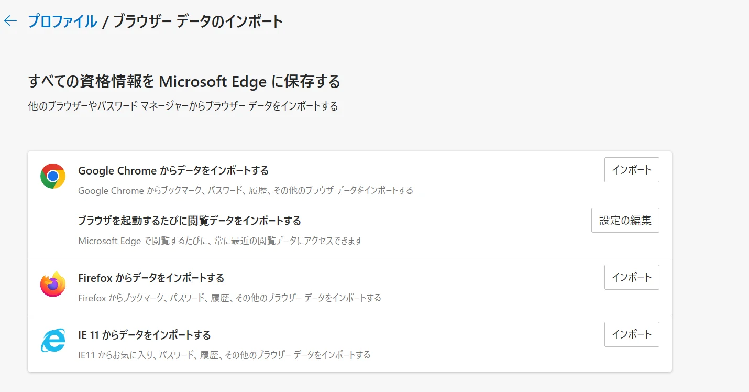Click インポート next to Google Chrome
The image size is (749, 392).
point(632,170)
